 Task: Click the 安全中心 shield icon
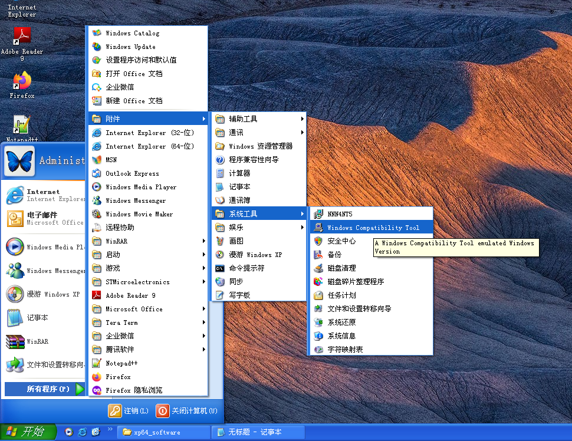tap(318, 241)
